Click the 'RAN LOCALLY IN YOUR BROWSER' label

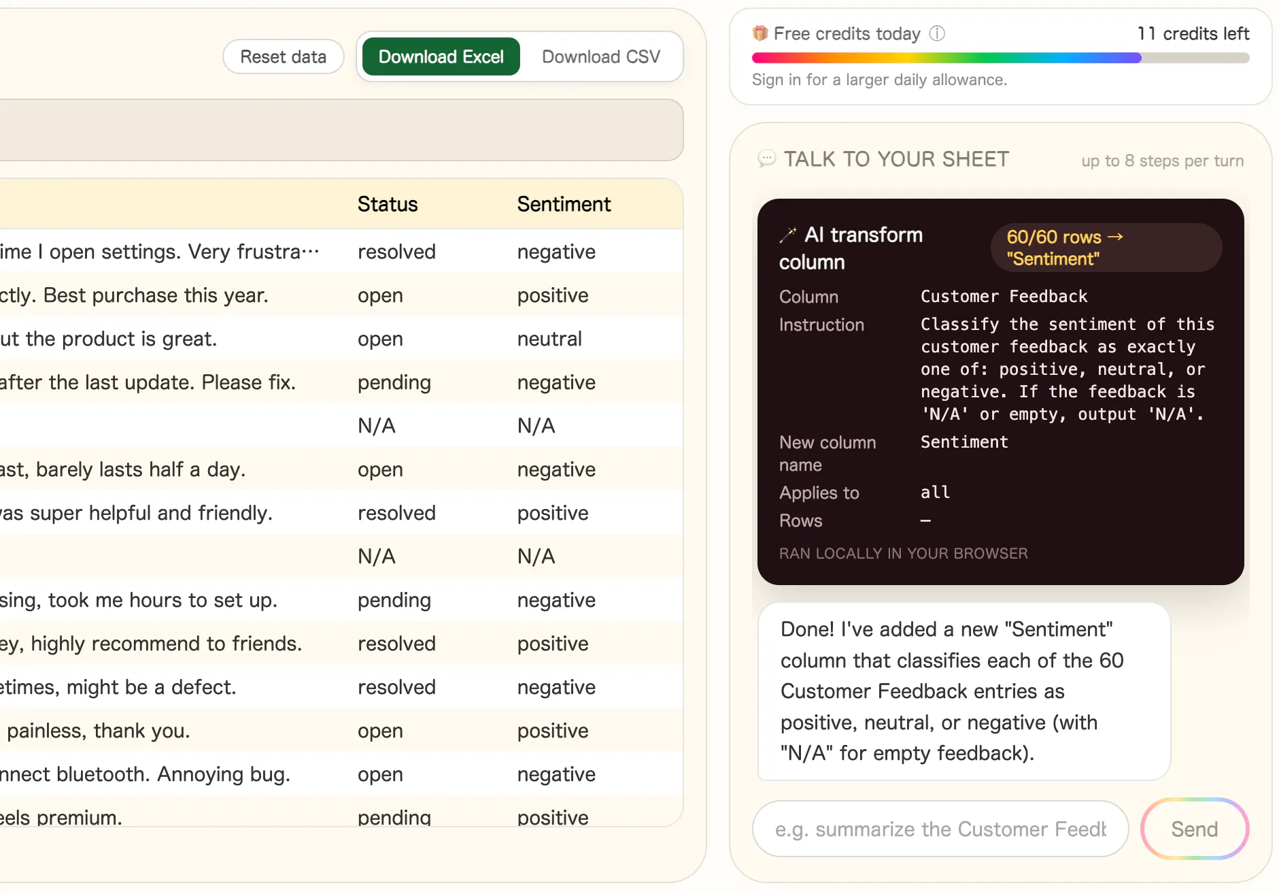click(903, 553)
